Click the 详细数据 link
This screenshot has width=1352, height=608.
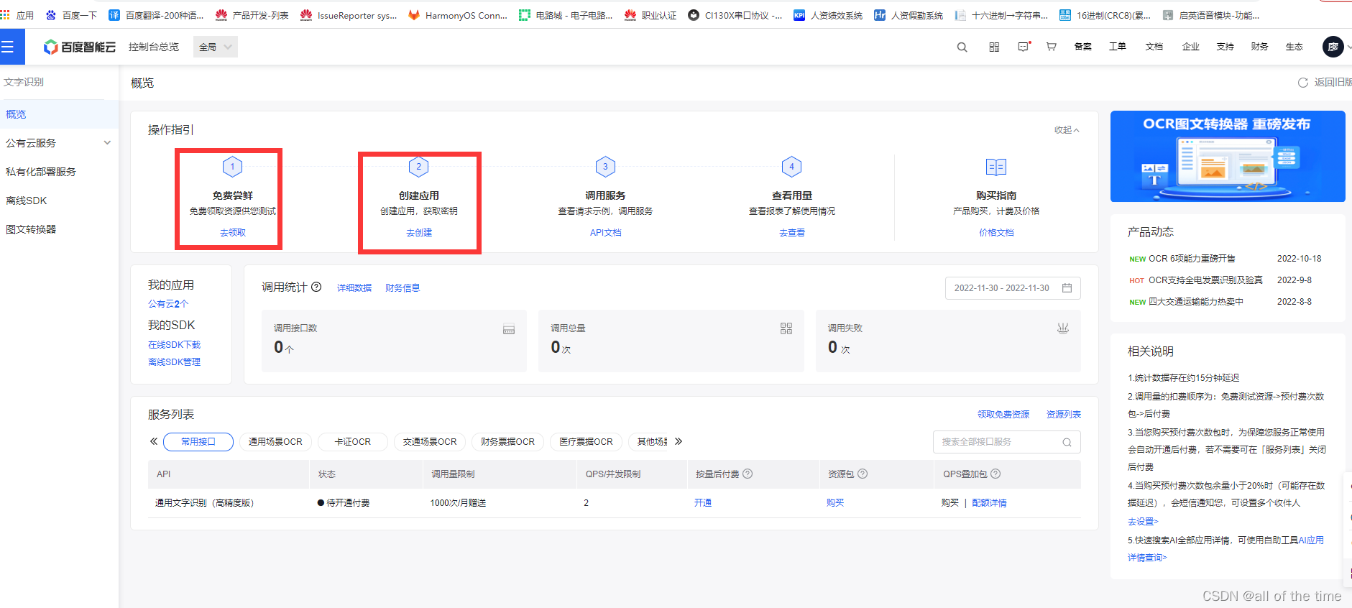pos(354,288)
